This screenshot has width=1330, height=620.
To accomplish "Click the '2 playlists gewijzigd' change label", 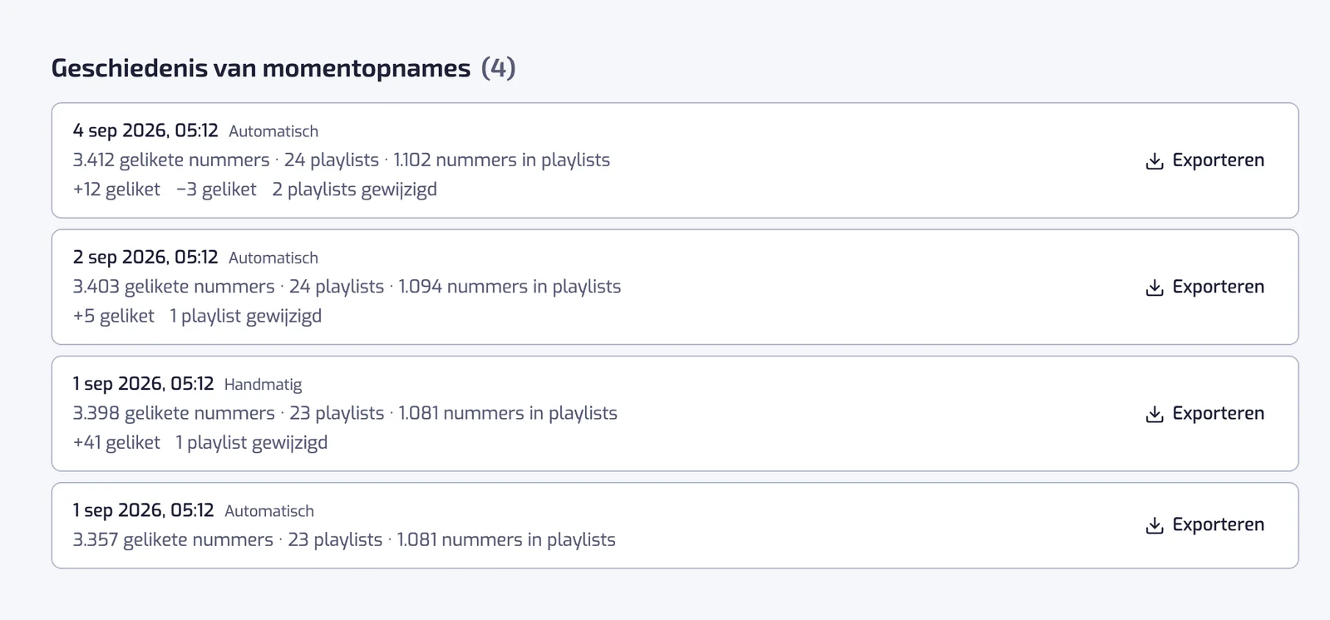I will pos(354,189).
